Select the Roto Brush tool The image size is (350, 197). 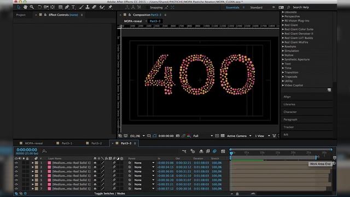tap(102, 7)
